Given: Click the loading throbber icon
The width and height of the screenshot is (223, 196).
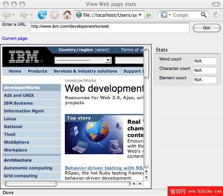Looking at the screenshot, I should (x=216, y=15).
